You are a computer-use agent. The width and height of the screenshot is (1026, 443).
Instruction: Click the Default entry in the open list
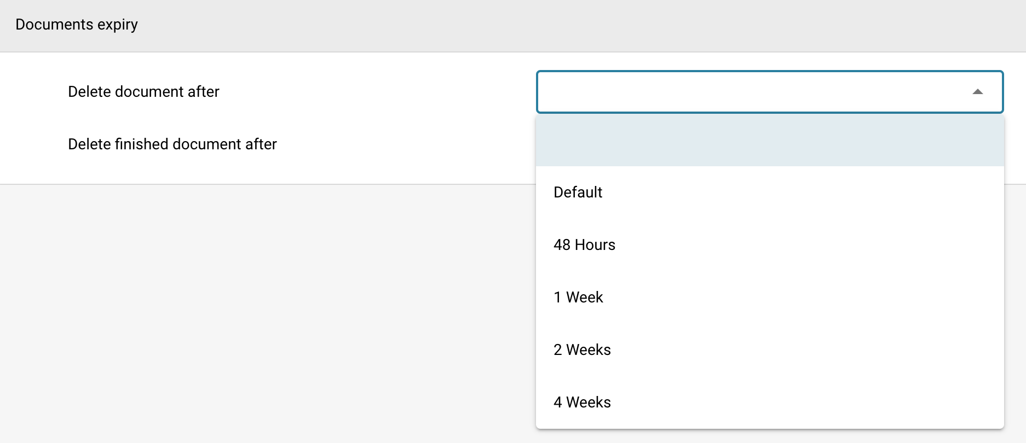578,193
